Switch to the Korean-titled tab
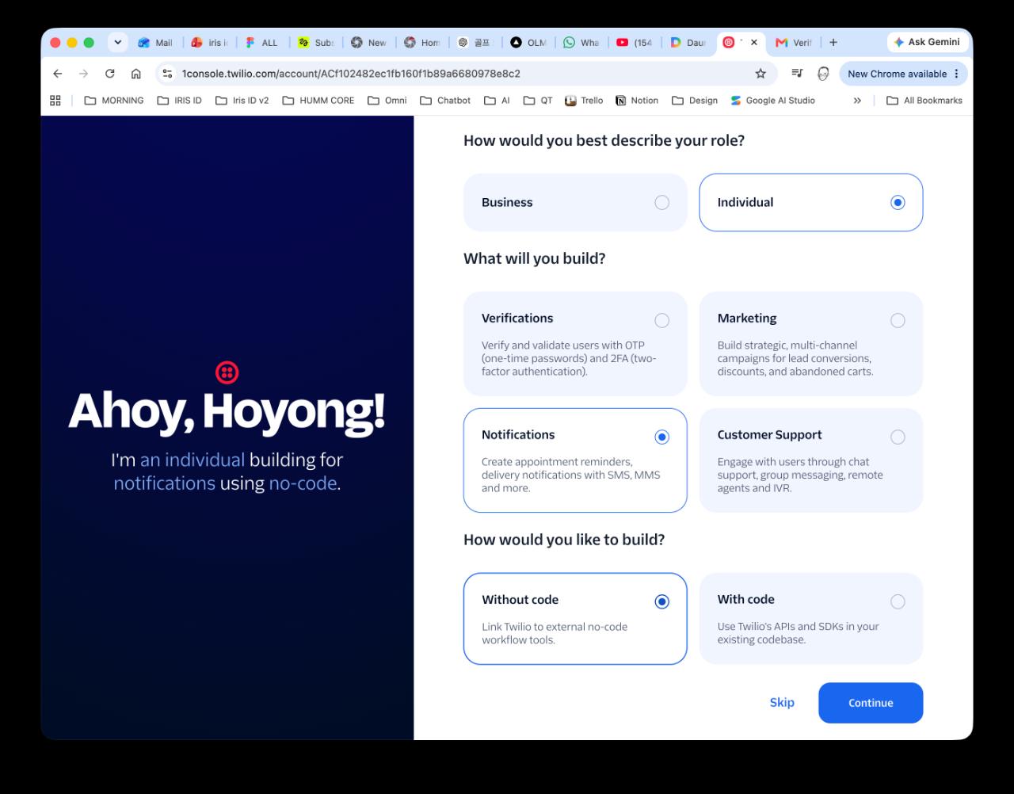 475,43
